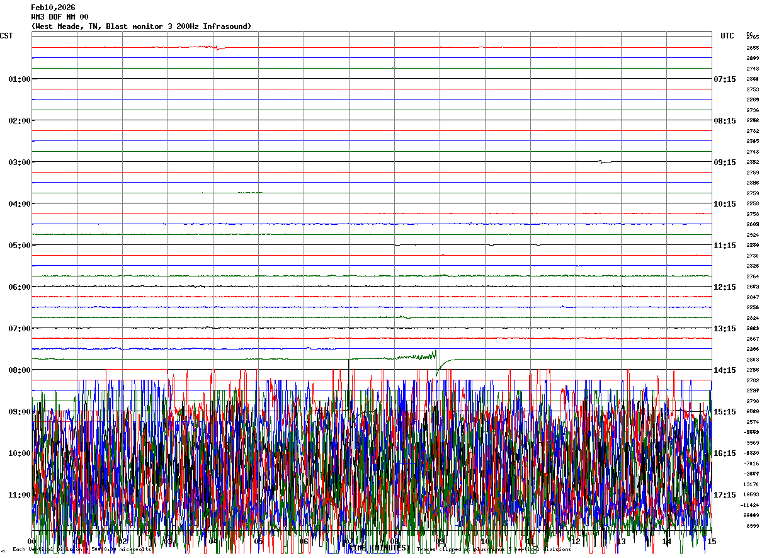The height and width of the screenshot is (558, 762).
Task: Click the "10:00" CST time label
Action: tap(20, 453)
